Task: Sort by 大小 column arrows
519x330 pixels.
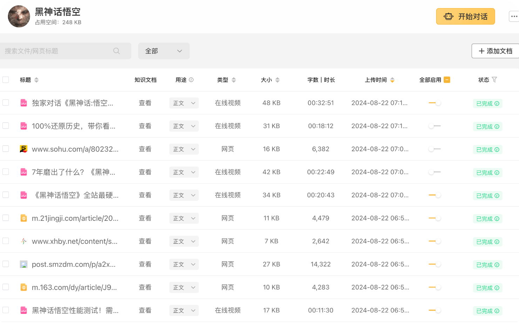Action: (277, 80)
